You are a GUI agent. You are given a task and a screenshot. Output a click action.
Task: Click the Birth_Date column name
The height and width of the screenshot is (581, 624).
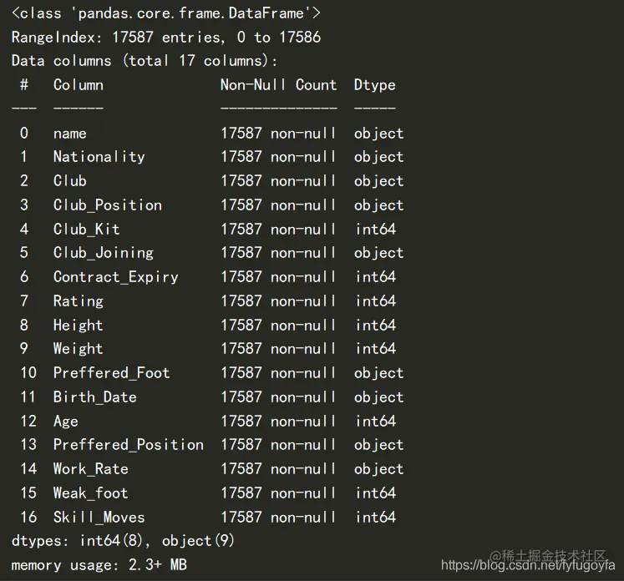tap(94, 397)
